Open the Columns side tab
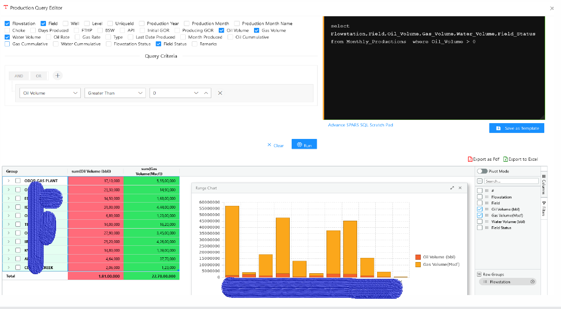Image resolution: width=561 pixels, height=309 pixels. coord(544,184)
